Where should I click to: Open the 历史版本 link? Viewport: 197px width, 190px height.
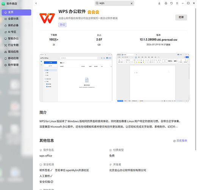pos(180,141)
